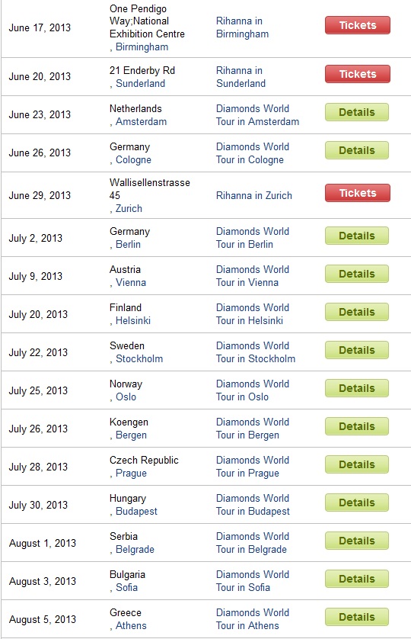Image resolution: width=411 pixels, height=639 pixels.
Task: Open Details for July 2 Berlin show
Action: point(357,236)
